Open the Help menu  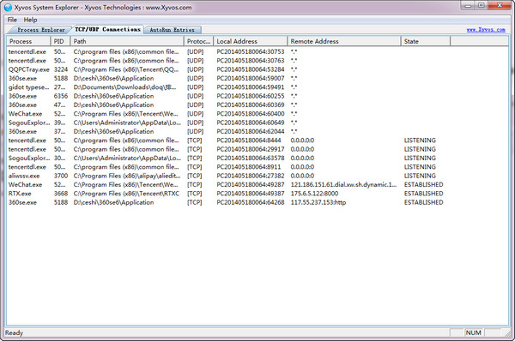[30, 20]
